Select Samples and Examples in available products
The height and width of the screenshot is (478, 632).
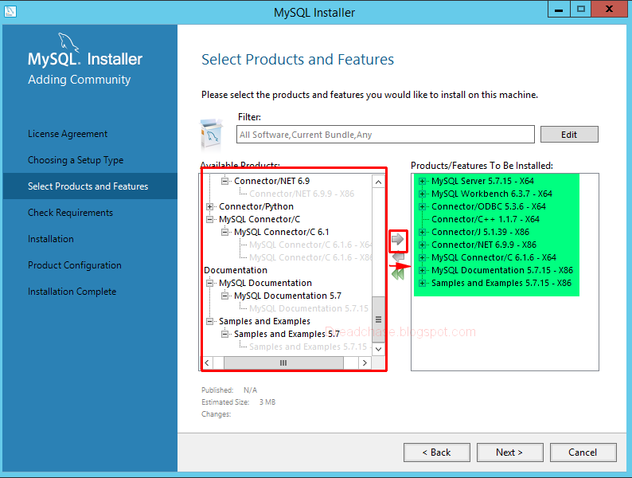pyautogui.click(x=264, y=322)
